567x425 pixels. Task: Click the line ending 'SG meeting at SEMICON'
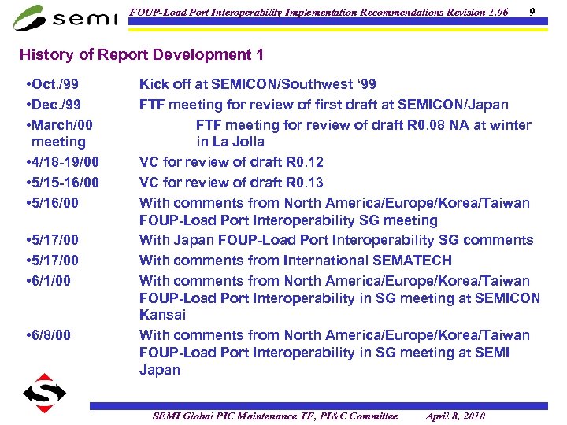point(339,298)
